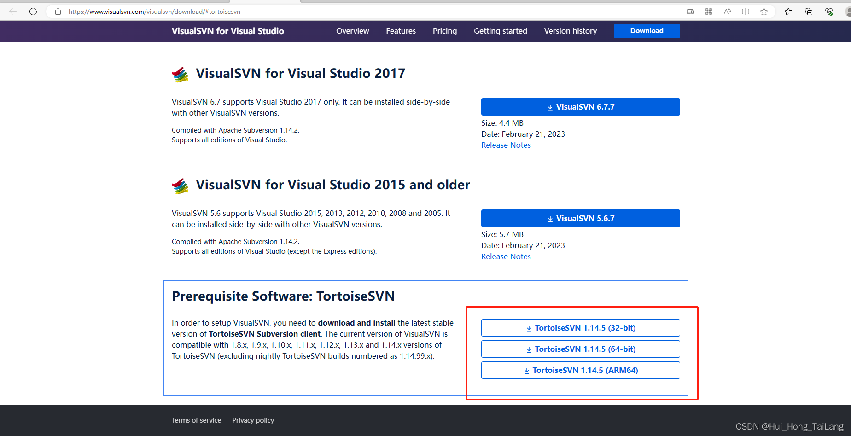Click 'Supports all editions of Visual Studio.' line
851x436 pixels.
click(229, 140)
